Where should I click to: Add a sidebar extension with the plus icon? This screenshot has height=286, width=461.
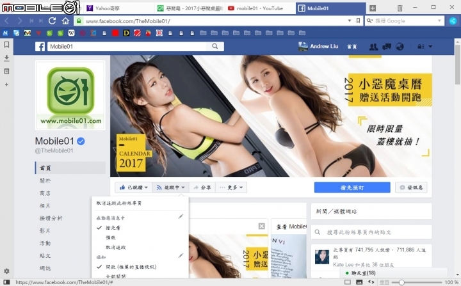[x=6, y=84]
